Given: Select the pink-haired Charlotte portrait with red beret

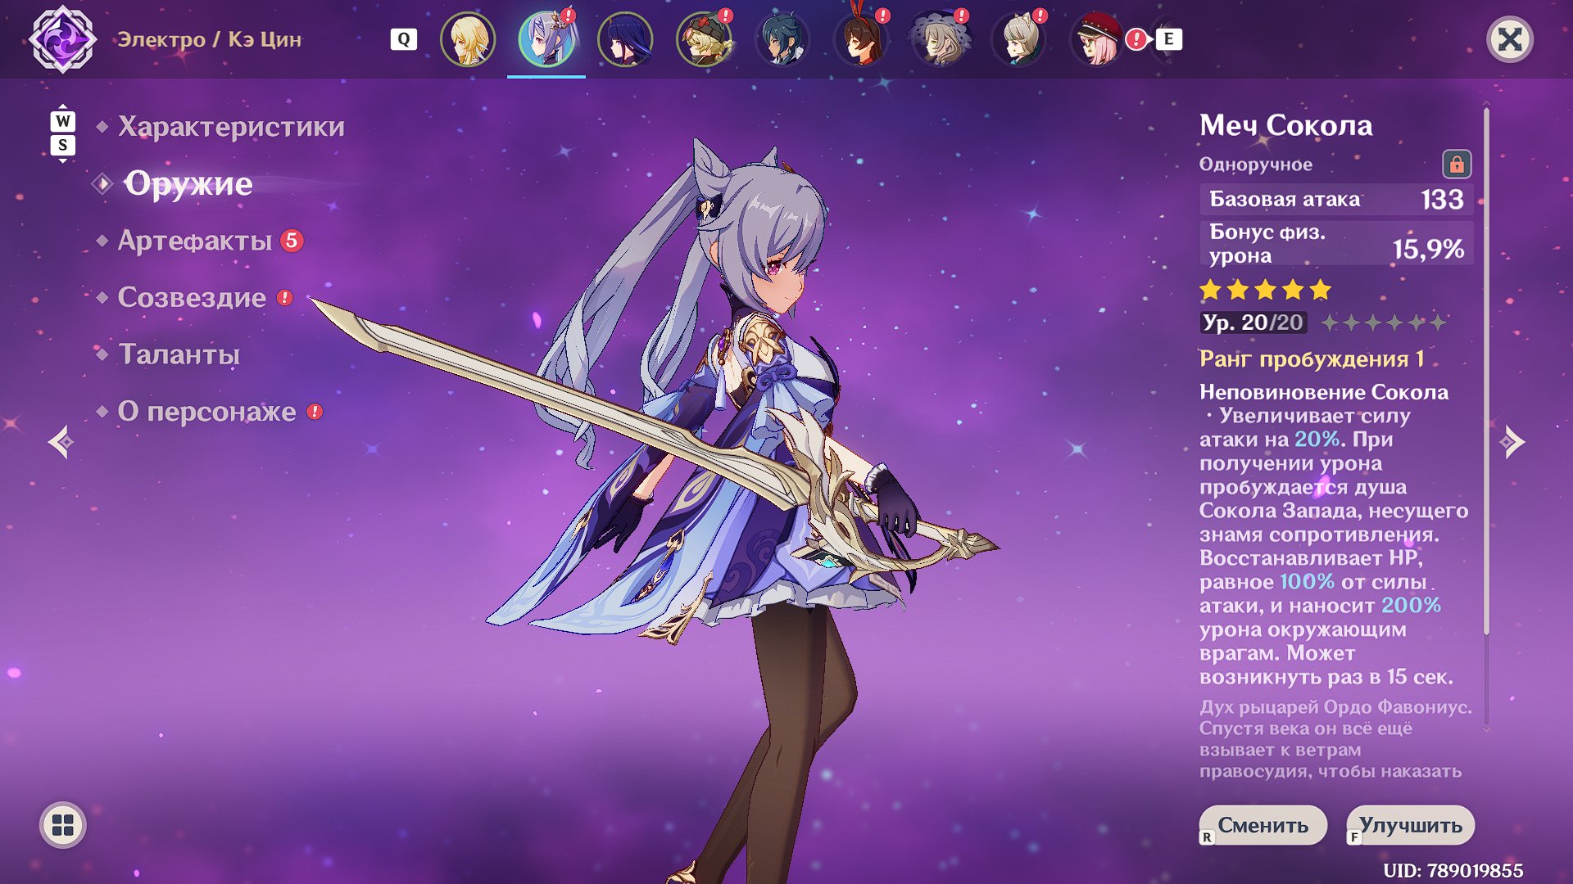Looking at the screenshot, I should [x=1097, y=39].
